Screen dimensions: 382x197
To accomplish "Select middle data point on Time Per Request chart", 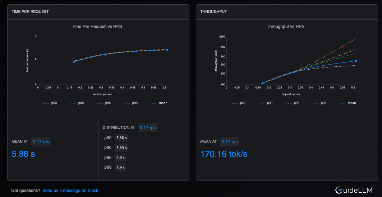I will click(105, 54).
